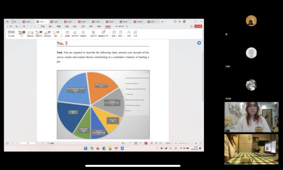The width and height of the screenshot is (283, 170).
Task: Open a new document tab with plus
Action: (x=162, y=21)
